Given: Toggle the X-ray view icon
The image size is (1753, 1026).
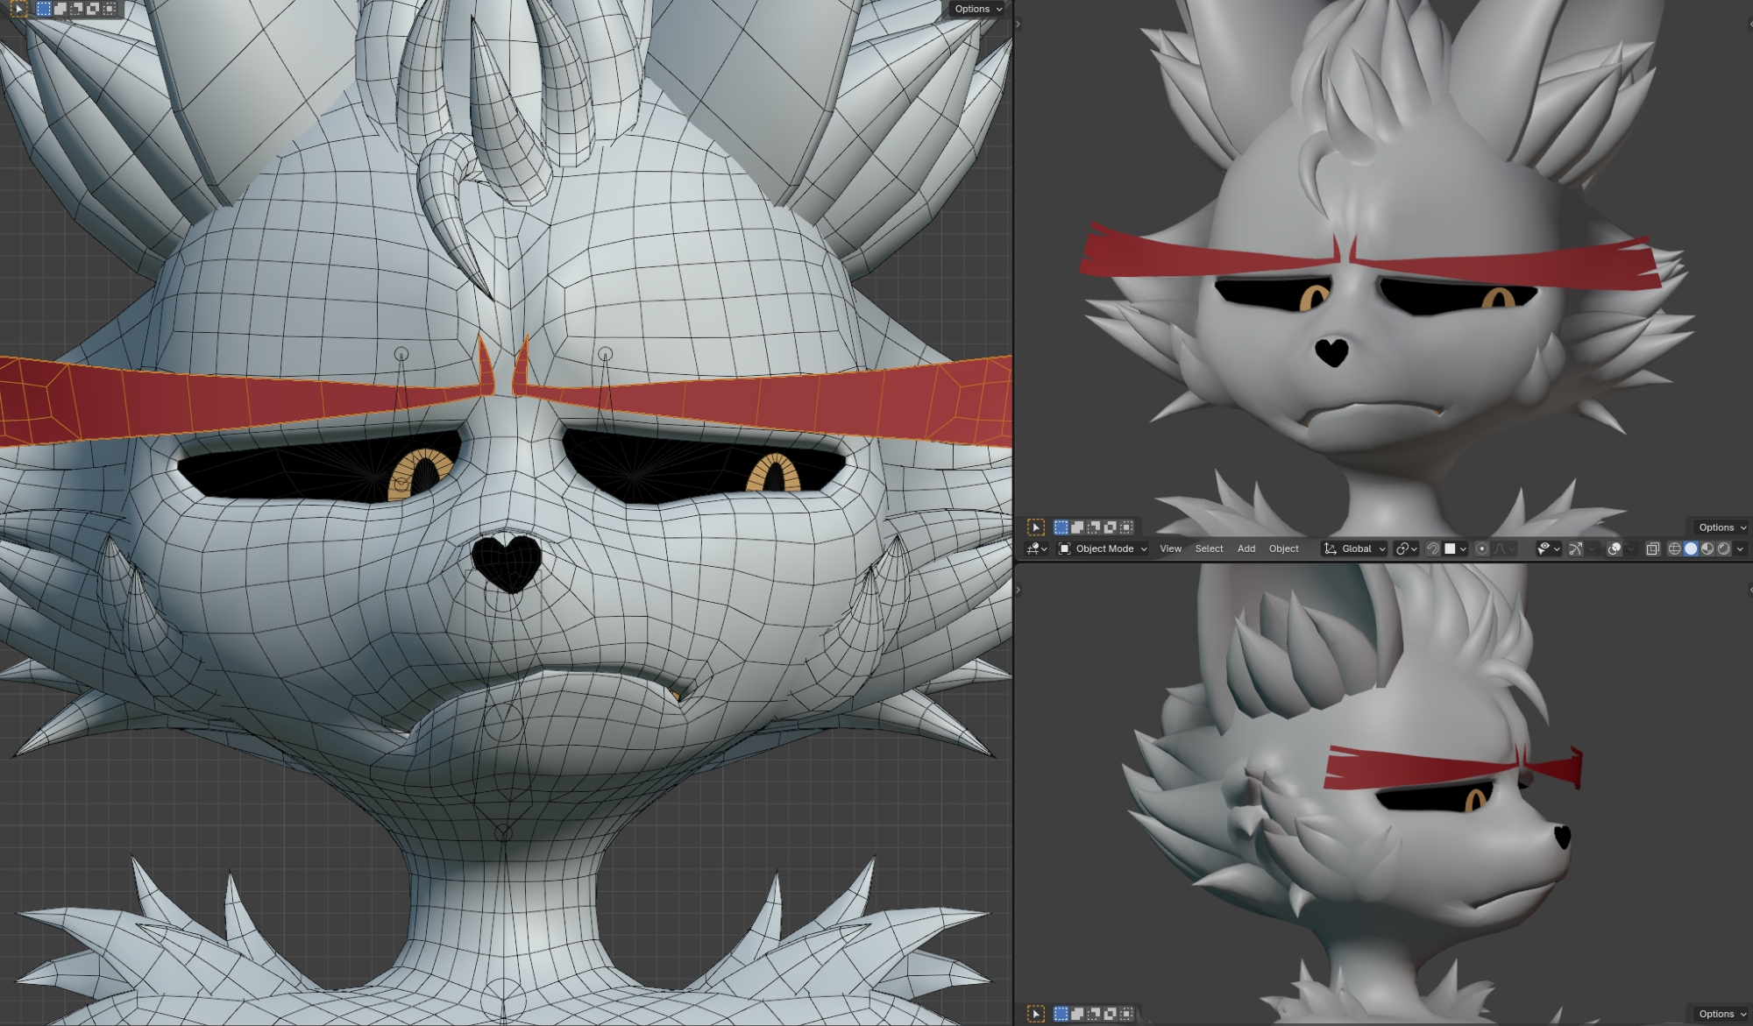Looking at the screenshot, I should point(1652,548).
